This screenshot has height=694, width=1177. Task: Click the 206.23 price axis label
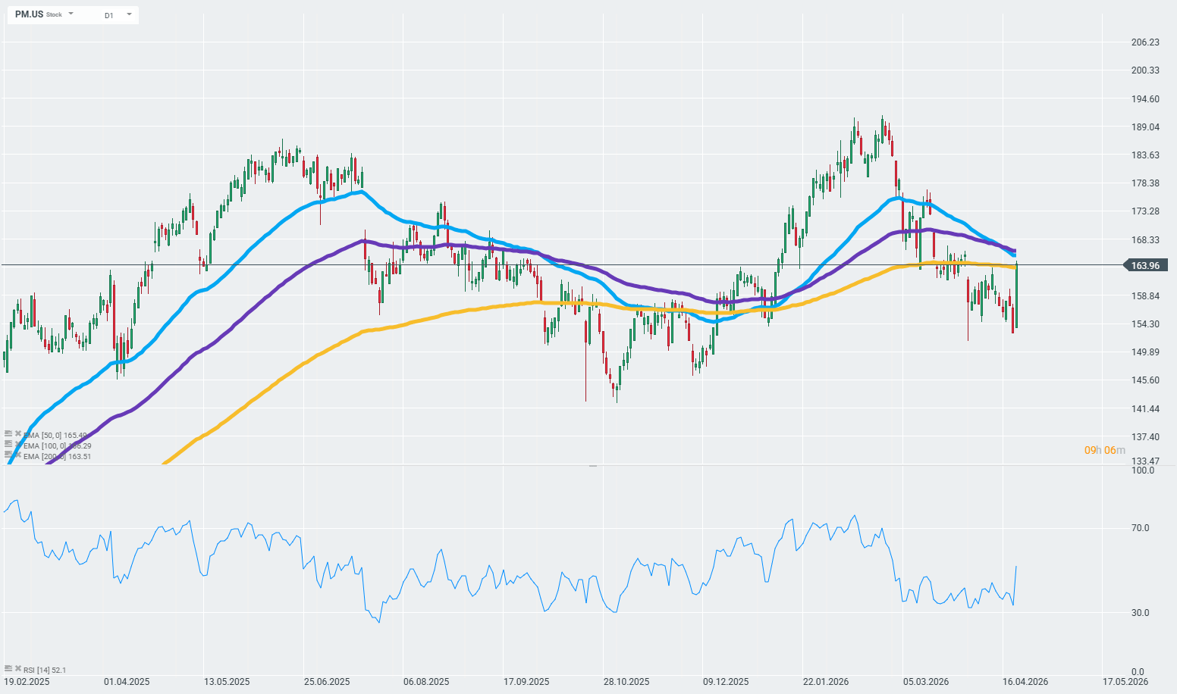coord(1144,42)
